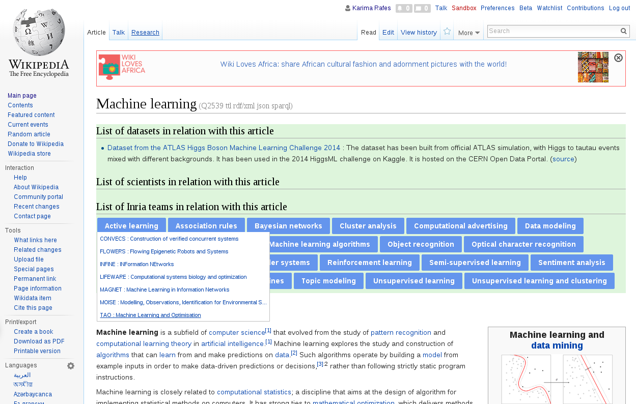Click the watchlist star icon
The height and width of the screenshot is (404, 636).
coord(447,32)
